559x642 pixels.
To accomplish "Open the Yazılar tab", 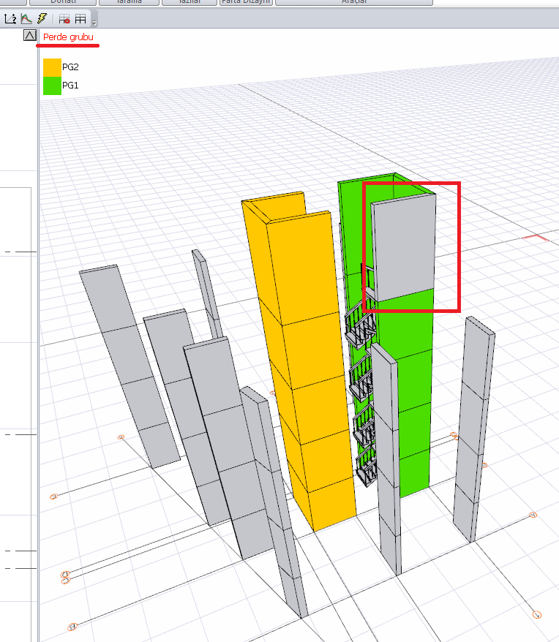I will (190, 2).
